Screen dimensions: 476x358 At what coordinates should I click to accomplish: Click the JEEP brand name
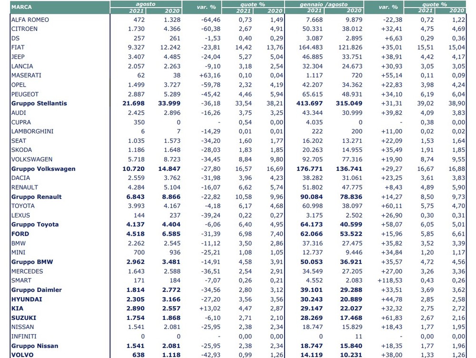(18, 57)
